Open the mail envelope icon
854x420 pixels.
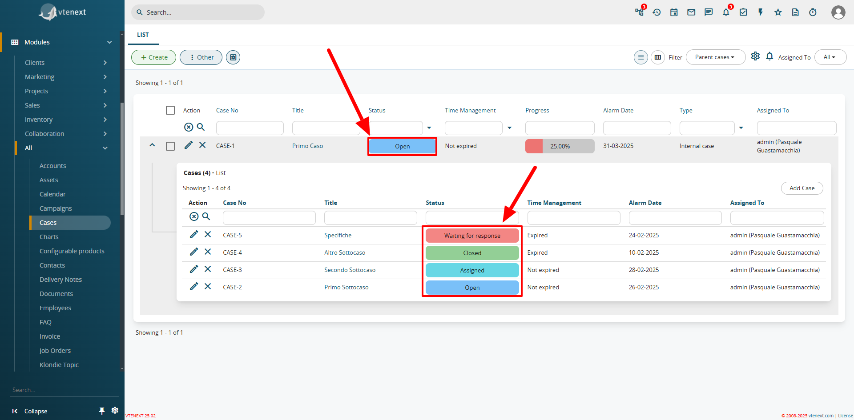tap(691, 12)
